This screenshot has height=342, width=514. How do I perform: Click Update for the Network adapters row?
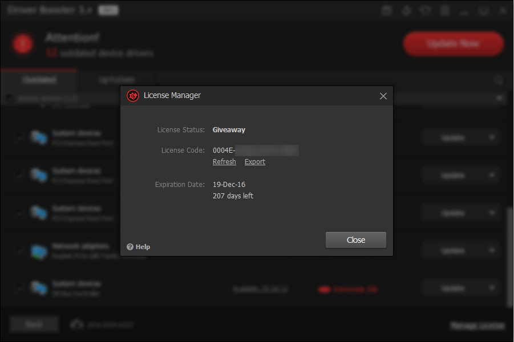(x=453, y=251)
